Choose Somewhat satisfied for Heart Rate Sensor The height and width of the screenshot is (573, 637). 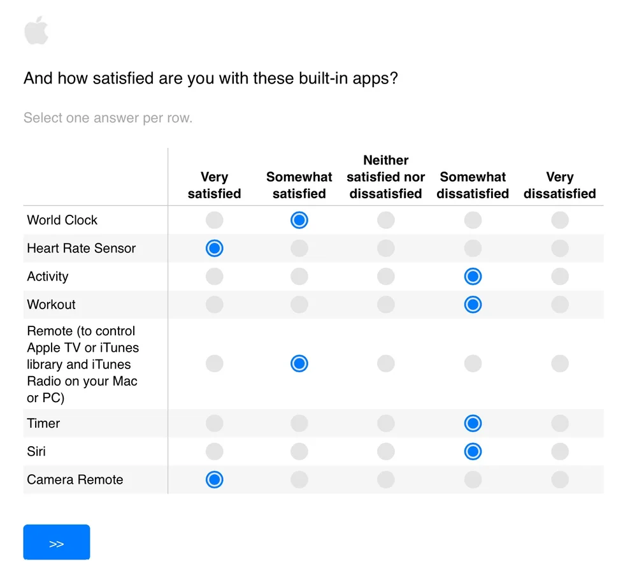tap(299, 249)
